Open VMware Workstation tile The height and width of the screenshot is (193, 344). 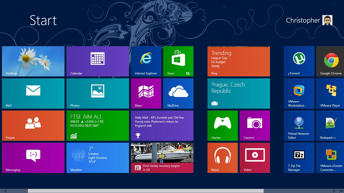tap(299, 93)
